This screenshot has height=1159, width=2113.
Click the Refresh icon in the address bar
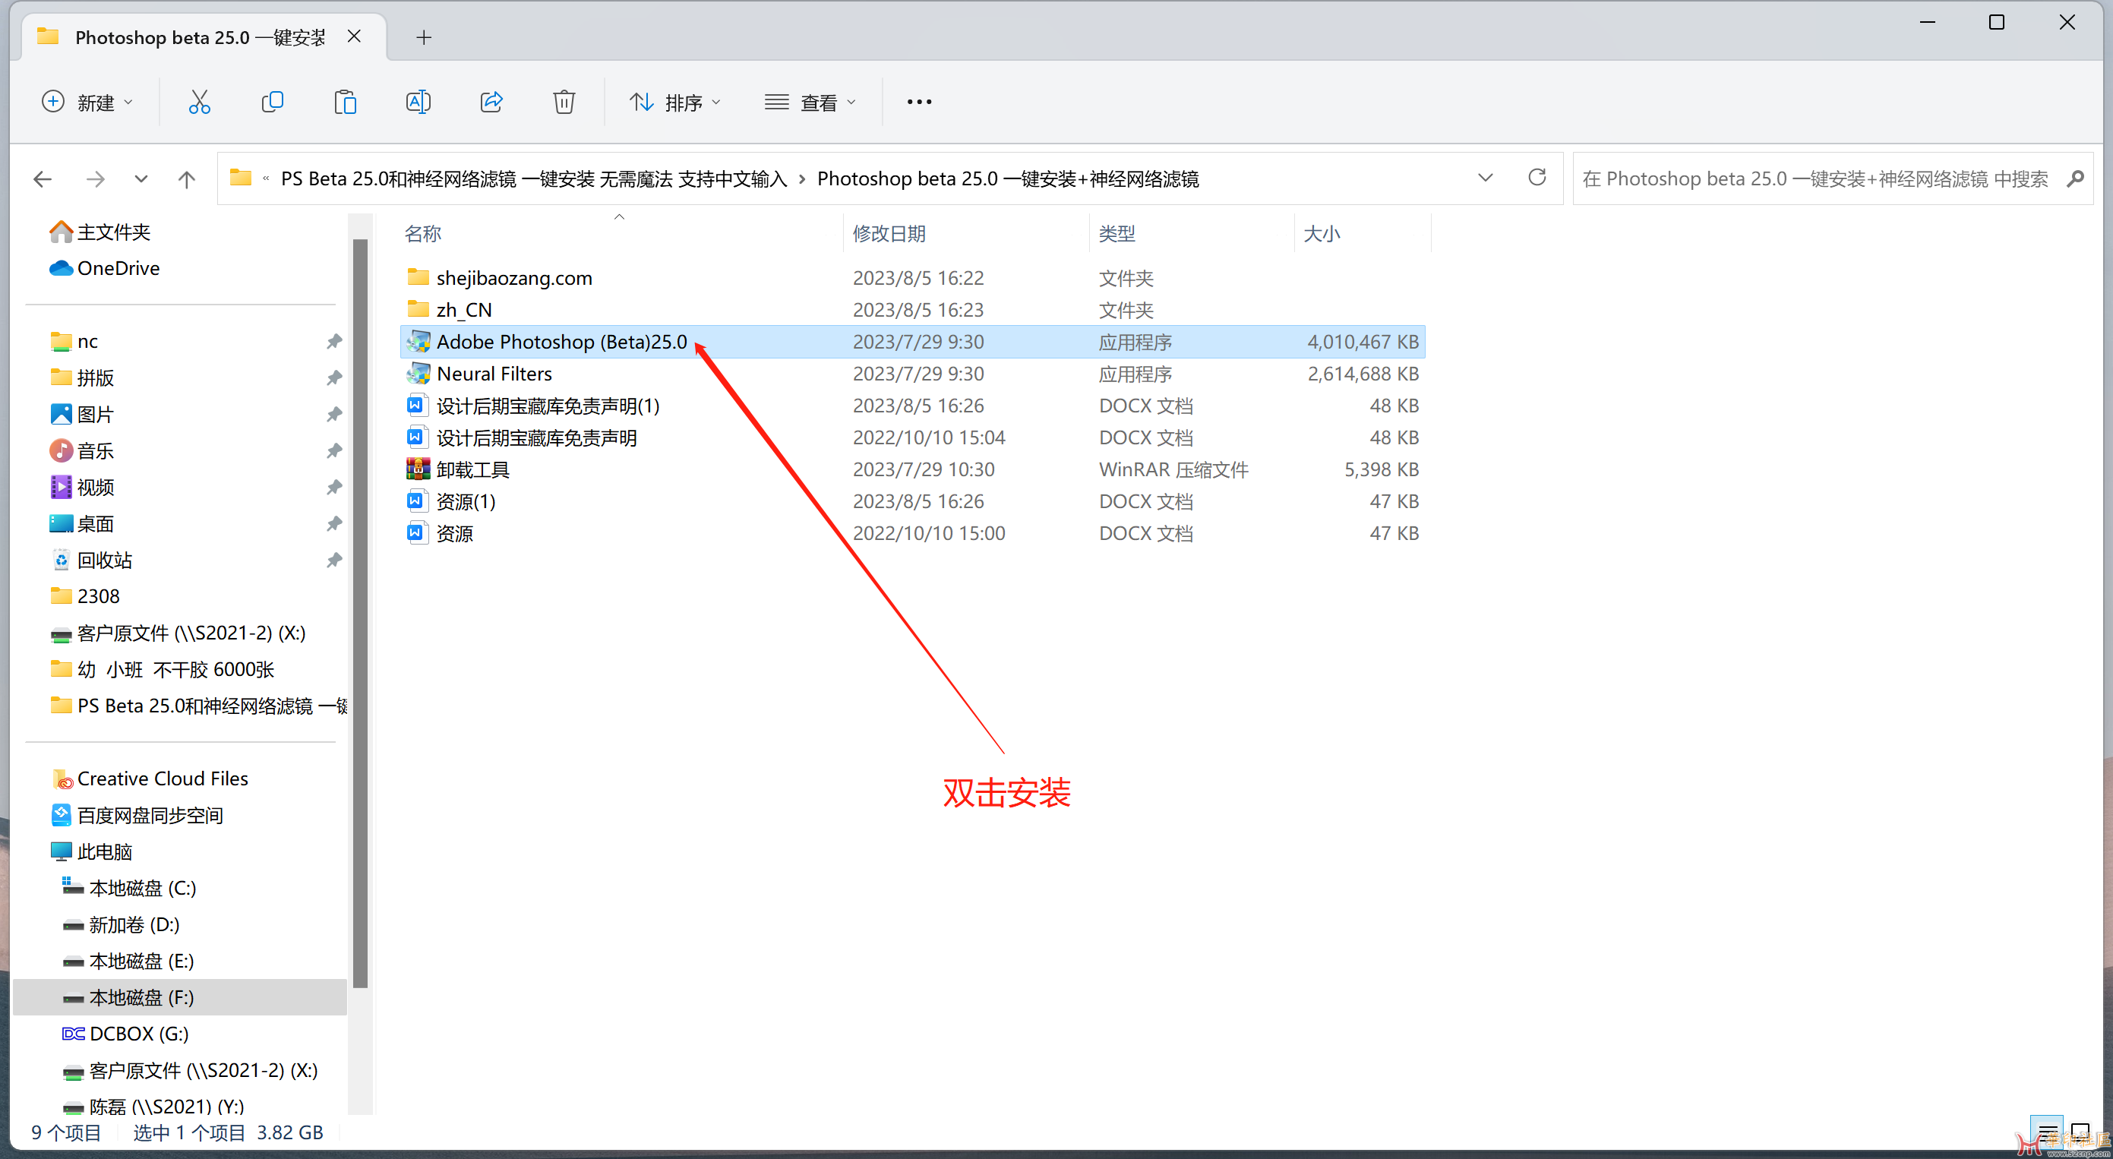(x=1537, y=178)
